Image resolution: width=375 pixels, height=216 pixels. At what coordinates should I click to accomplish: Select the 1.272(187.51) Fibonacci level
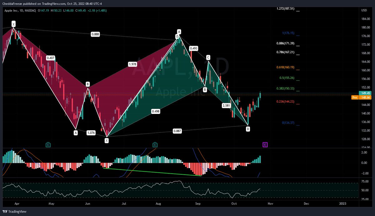click(x=286, y=9)
